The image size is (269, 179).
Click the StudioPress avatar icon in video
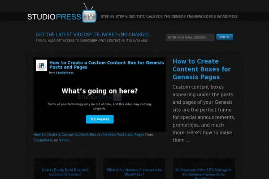[x=41, y=65]
